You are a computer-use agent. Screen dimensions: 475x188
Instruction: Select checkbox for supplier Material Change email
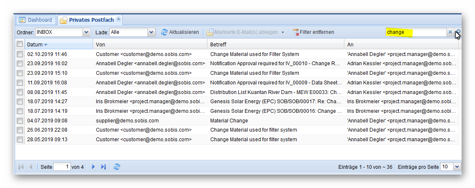click(20, 121)
